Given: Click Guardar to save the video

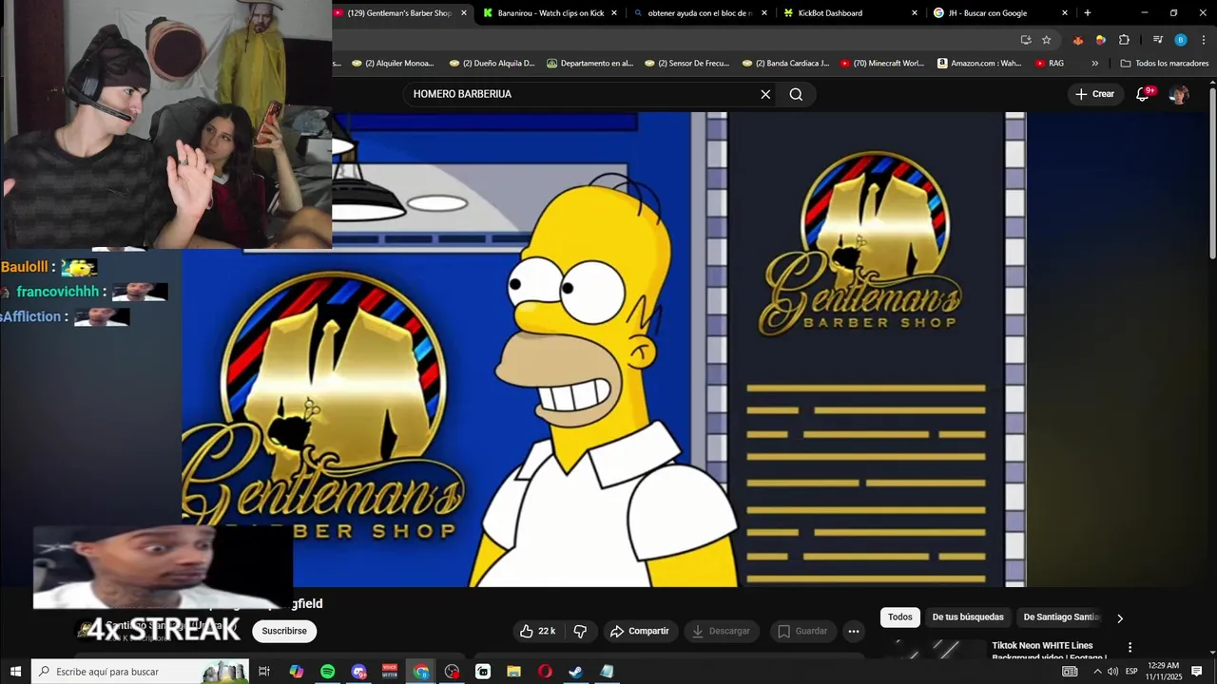Looking at the screenshot, I should coord(802,631).
